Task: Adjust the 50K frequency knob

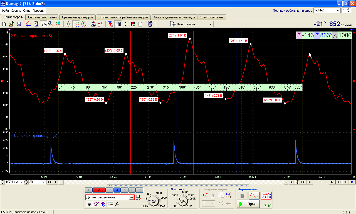Action: [x=183, y=201]
